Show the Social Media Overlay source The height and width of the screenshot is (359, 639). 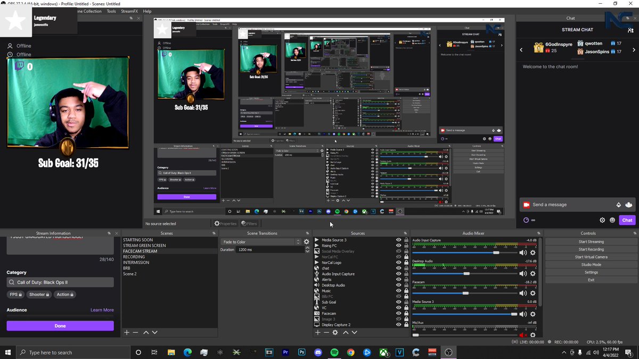click(398, 251)
